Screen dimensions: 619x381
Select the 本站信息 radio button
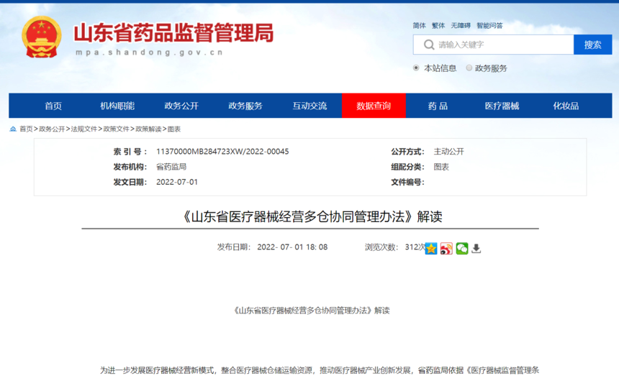click(416, 68)
